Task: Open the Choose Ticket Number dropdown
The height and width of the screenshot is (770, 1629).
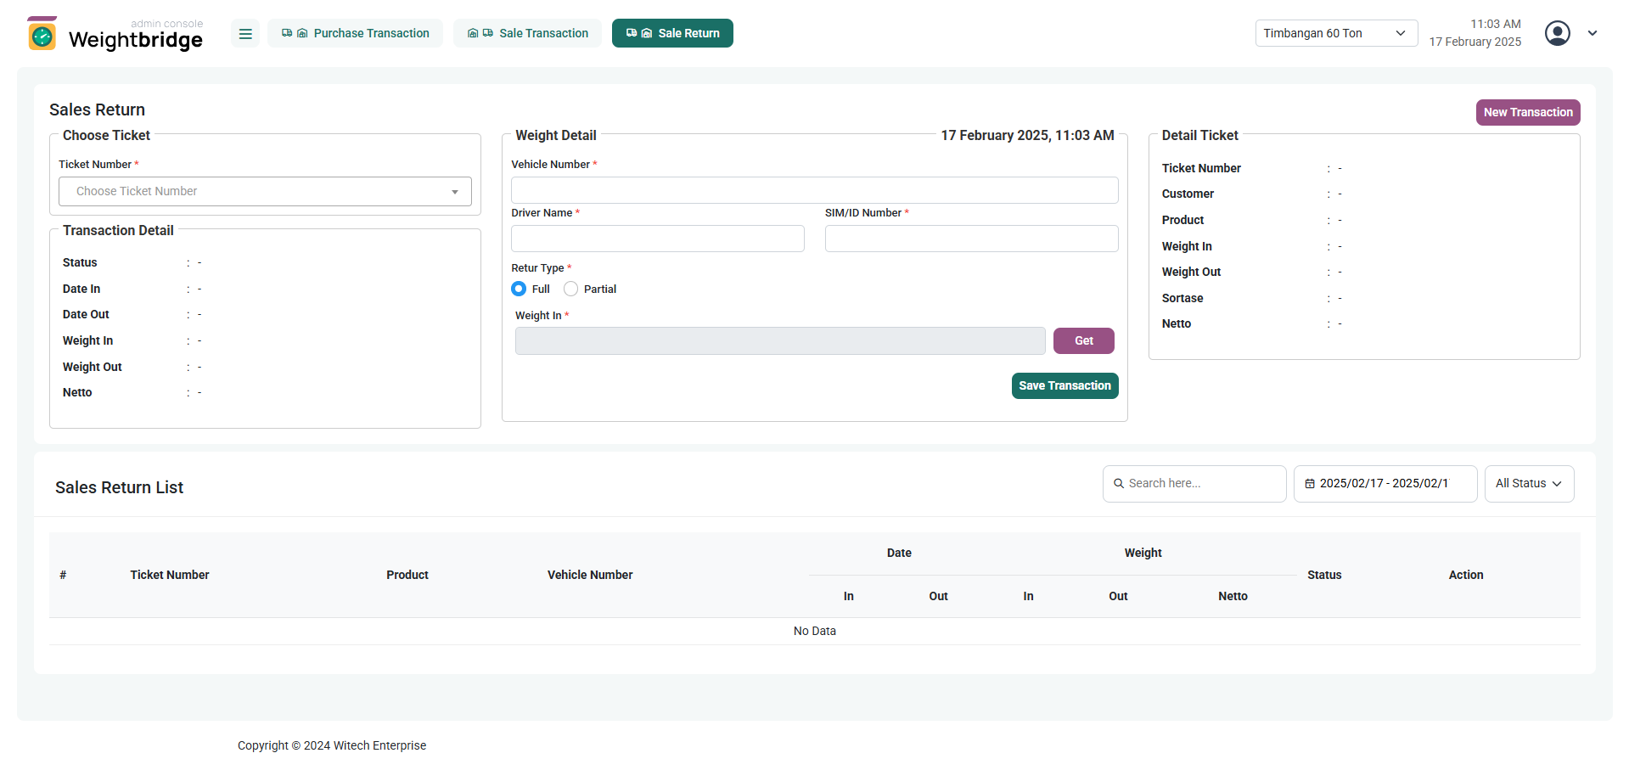Action: click(265, 192)
